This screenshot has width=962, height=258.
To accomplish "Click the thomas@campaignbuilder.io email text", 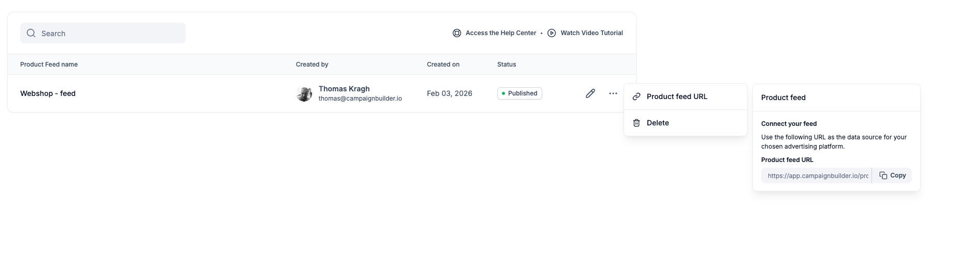I will pos(360,99).
